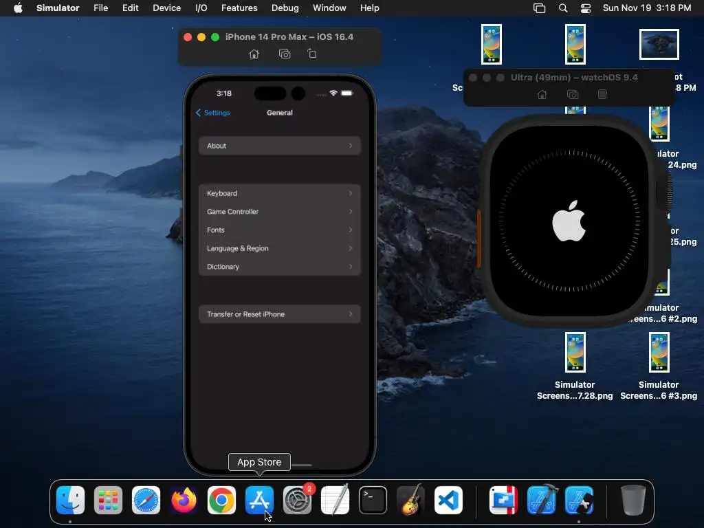Screen dimensions: 704x528
Task: Click the third toolbar icon in the watchOS simulator window
Action: pos(602,94)
